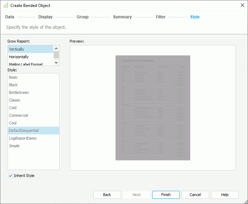Click the Customer Annual Sales preview thumbnail
Viewport: 248px width, 204px height.
click(153, 108)
